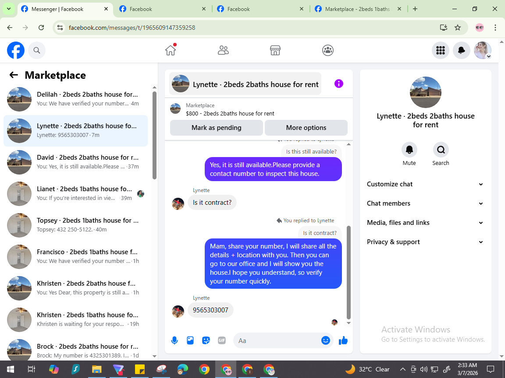Open Khristen 2beds 2baths conversation
This screenshot has height=378, width=505.
[76, 288]
